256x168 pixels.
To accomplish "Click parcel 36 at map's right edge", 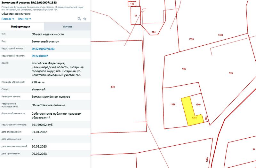I will (253, 149).
